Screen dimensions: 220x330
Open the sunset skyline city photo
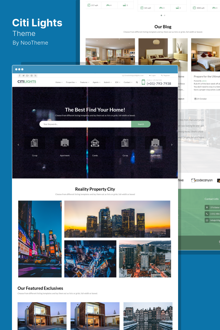point(117,219)
